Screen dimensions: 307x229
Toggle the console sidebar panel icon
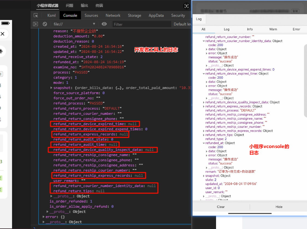pos(36,24)
